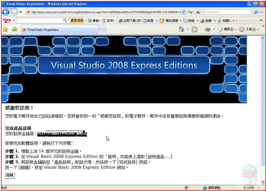Open the 設定 settings toolbar menu
266x191 pixels.
tap(109, 21)
